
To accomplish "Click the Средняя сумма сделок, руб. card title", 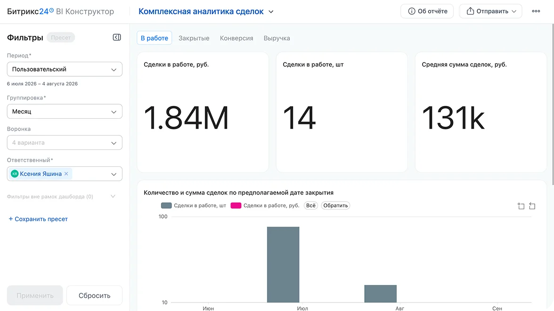I will pos(464,64).
